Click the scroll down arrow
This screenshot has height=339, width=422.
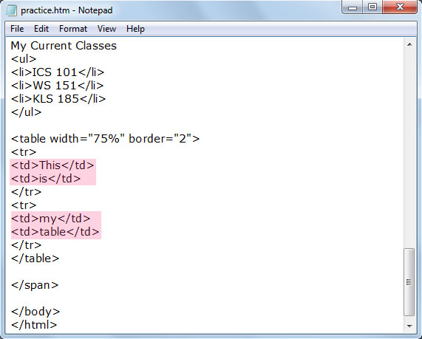409,326
